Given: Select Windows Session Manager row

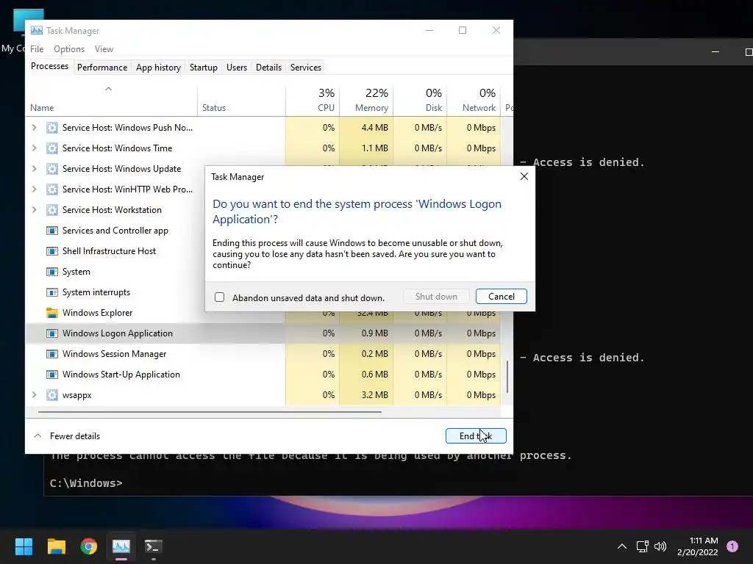Looking at the screenshot, I should click(263, 354).
